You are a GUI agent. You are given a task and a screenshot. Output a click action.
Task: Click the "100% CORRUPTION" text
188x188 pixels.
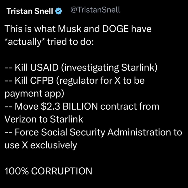(48, 171)
